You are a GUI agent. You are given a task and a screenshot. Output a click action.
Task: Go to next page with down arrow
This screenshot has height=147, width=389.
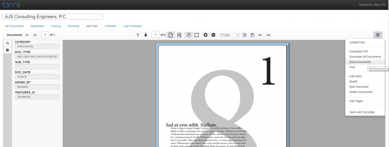[x=145, y=35]
